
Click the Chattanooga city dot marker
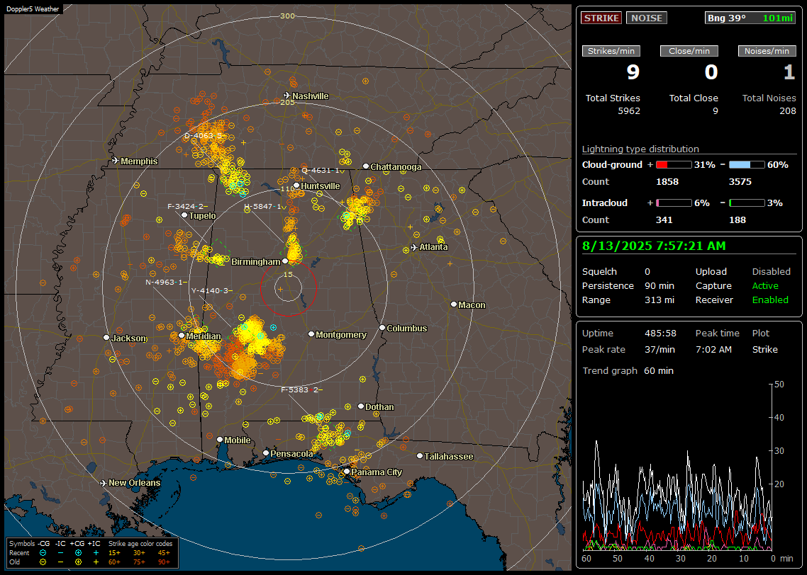pos(366,166)
